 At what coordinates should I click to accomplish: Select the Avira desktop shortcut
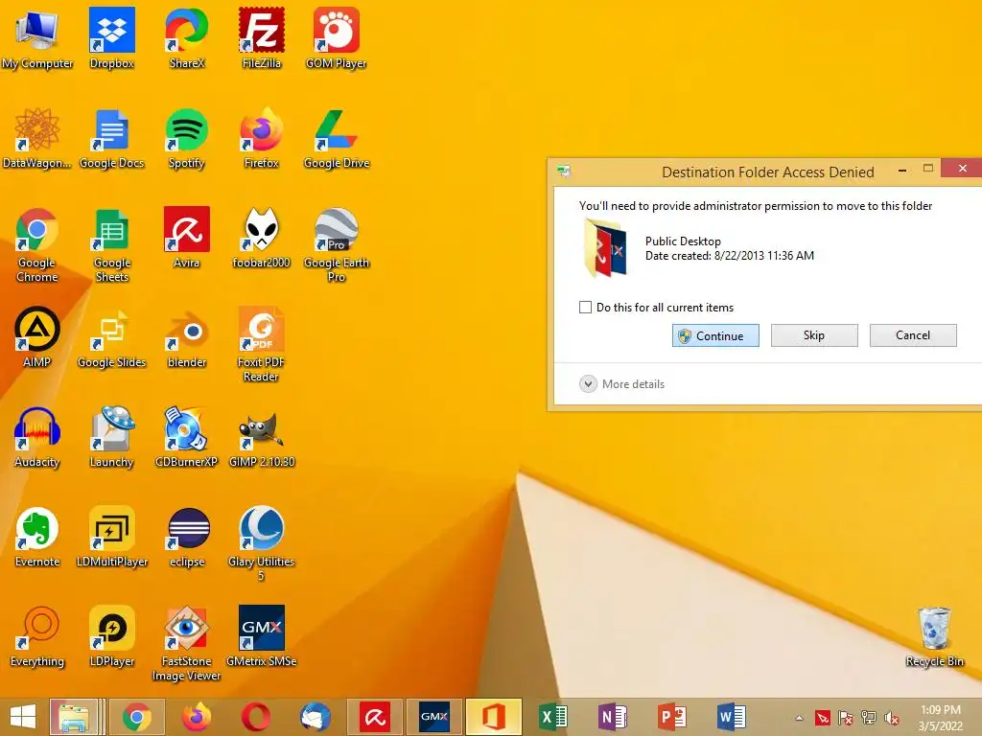(x=187, y=238)
